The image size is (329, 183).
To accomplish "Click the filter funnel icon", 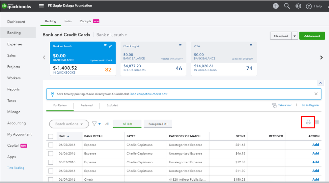I will pyautogui.click(x=95, y=124).
